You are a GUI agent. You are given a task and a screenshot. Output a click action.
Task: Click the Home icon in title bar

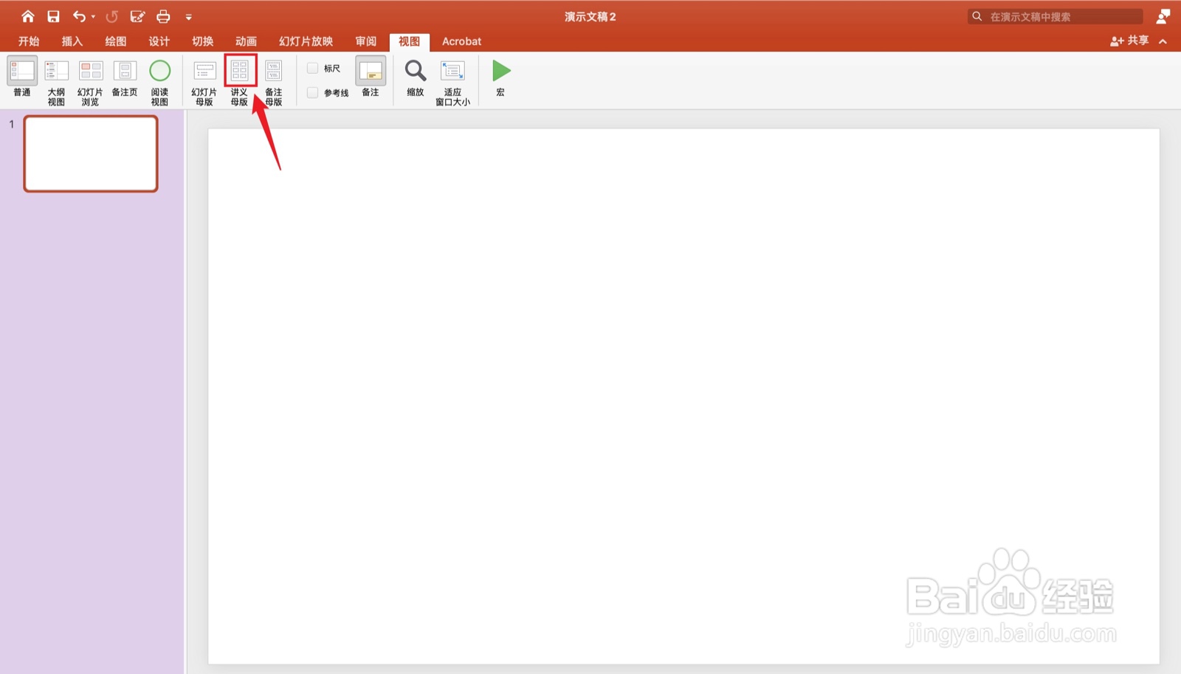27,16
